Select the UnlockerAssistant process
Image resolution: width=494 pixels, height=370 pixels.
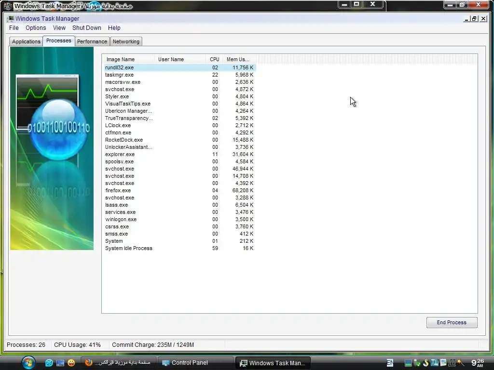180,147
